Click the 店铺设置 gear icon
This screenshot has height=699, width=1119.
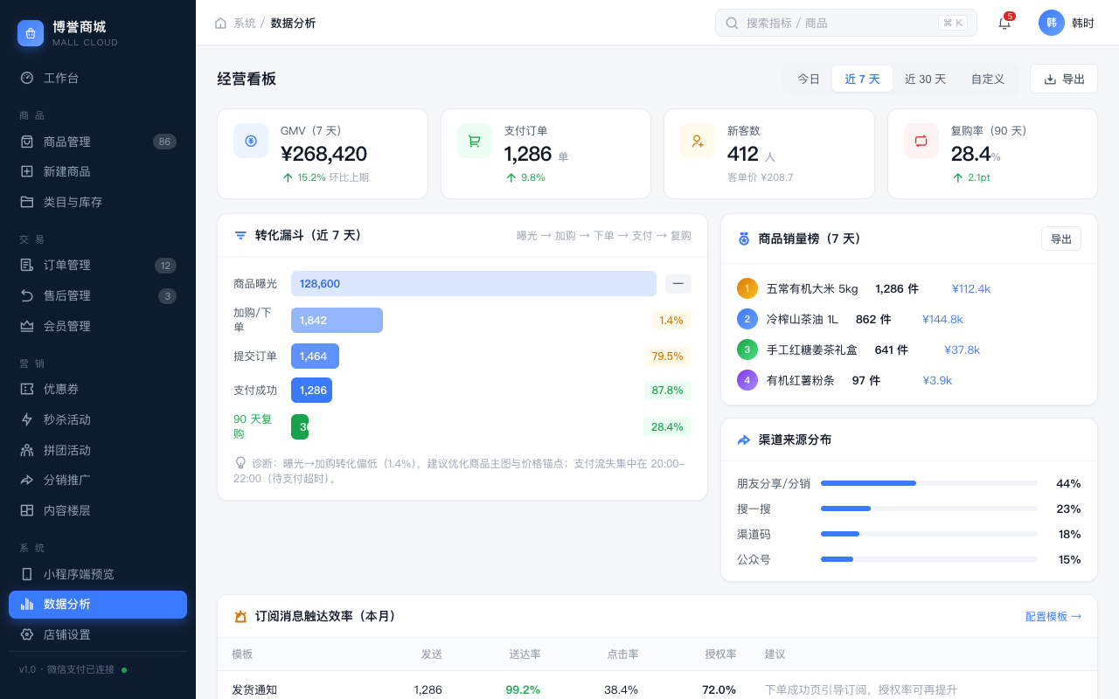(x=27, y=634)
